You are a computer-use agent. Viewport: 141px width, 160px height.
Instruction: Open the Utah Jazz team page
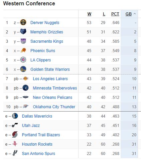tap(31, 126)
